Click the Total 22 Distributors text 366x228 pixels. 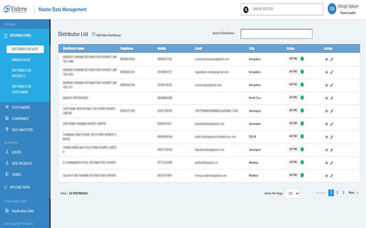coord(74,193)
